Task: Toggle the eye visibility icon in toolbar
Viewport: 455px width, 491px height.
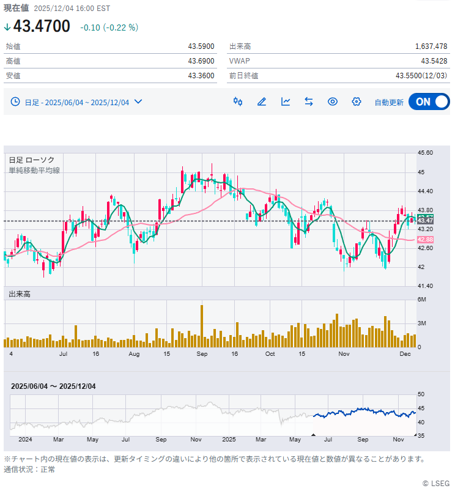Action: click(x=332, y=102)
